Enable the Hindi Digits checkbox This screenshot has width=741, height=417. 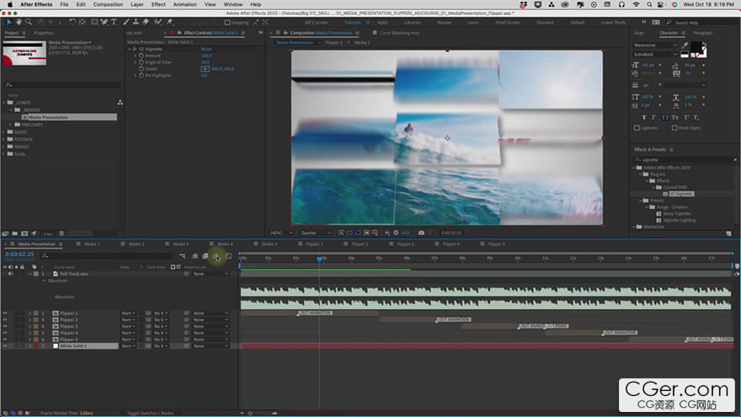(674, 128)
